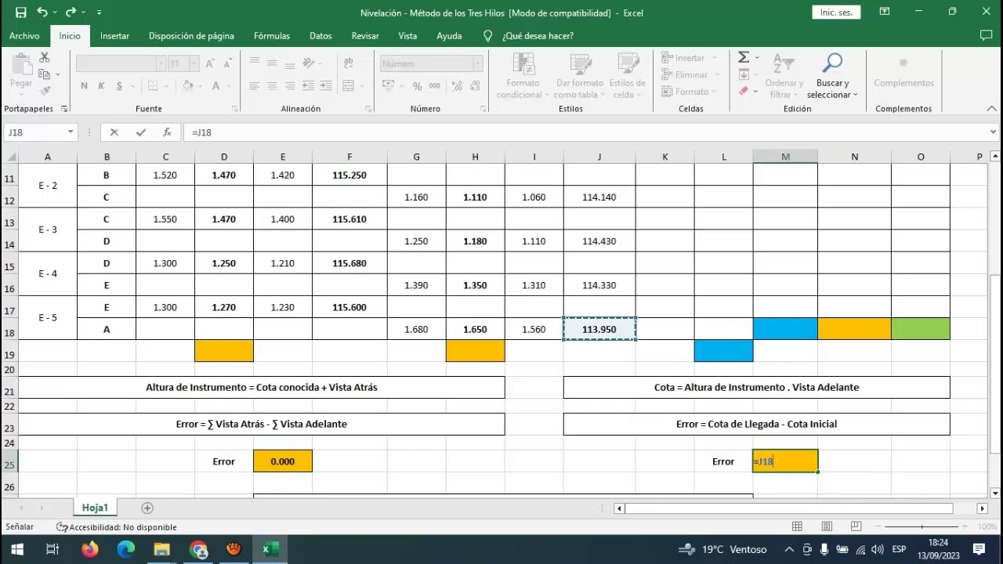Click the Redo arrow icon
The width and height of the screenshot is (1003, 564).
[71, 13]
